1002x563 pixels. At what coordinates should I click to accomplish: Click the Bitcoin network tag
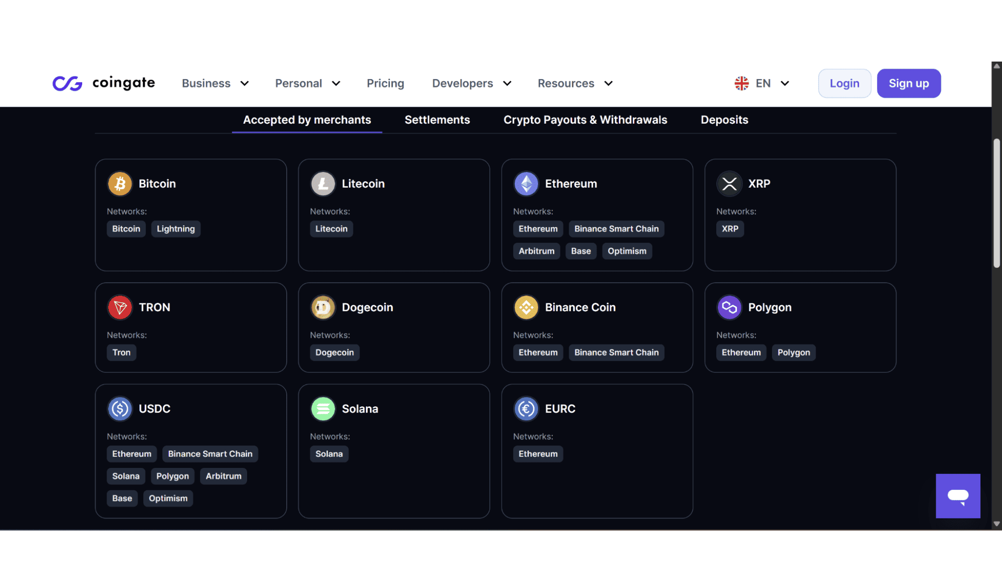click(126, 229)
